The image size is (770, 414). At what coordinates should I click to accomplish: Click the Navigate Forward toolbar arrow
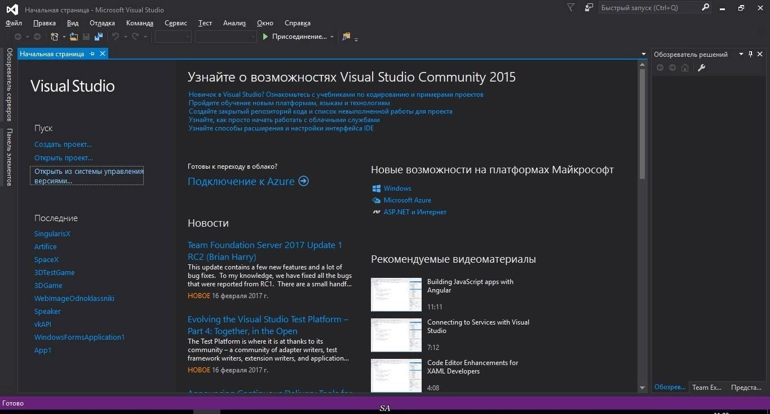click(37, 37)
